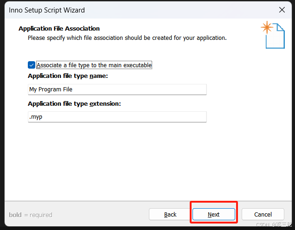The image size is (295, 230).
Task: Click the file type extension field
Action: [x=117, y=117]
